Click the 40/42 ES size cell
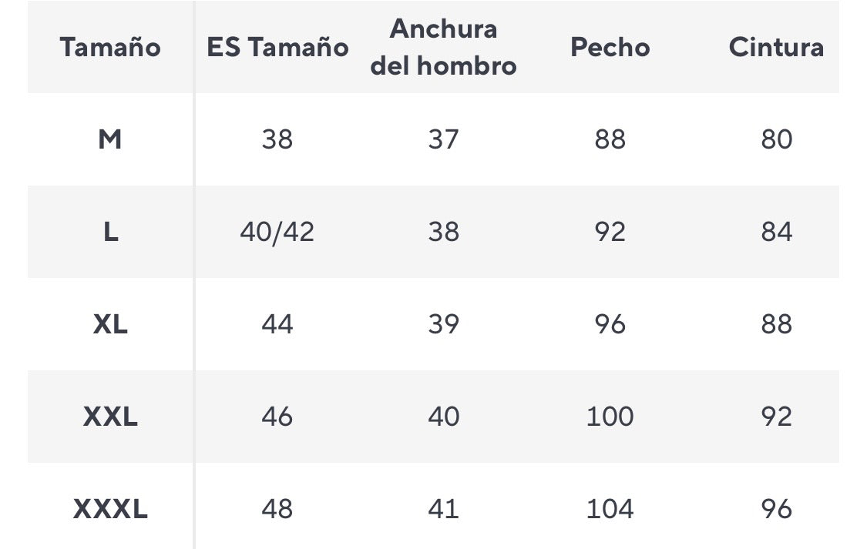Image resolution: width=867 pixels, height=549 pixels. tap(277, 232)
